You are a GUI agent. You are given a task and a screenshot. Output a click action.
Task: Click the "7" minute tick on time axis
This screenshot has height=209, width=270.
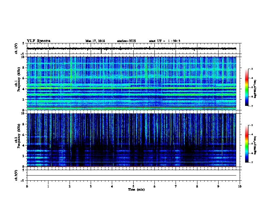176,186
